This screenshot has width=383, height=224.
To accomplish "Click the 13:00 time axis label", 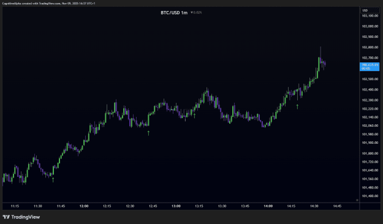I will tap(176, 206).
